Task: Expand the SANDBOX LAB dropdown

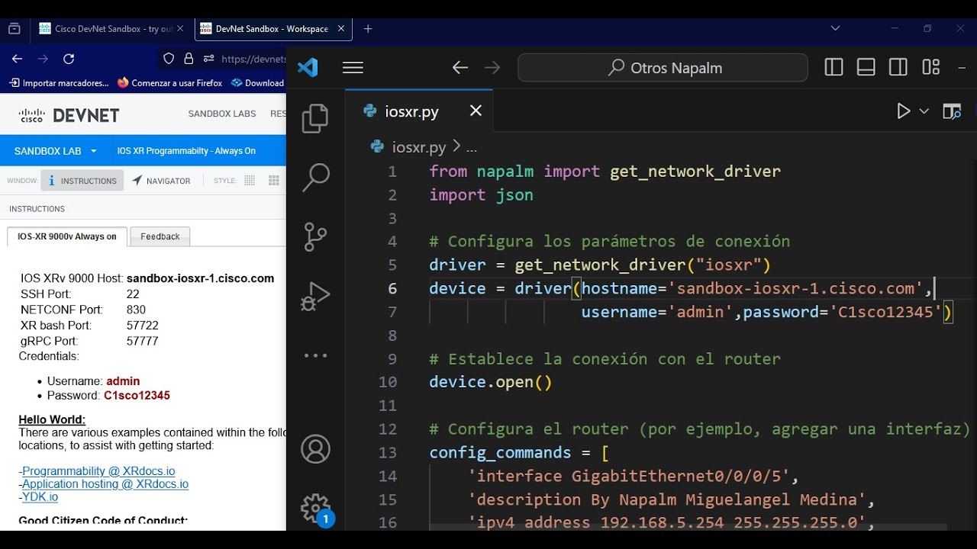Action: click(56, 151)
